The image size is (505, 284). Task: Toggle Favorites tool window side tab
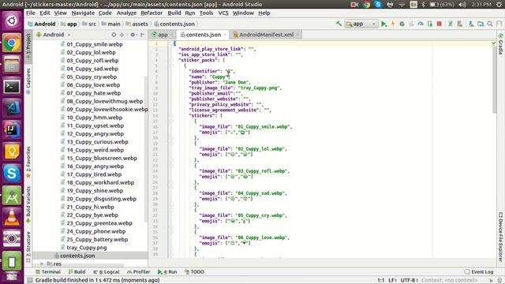pyautogui.click(x=28, y=162)
